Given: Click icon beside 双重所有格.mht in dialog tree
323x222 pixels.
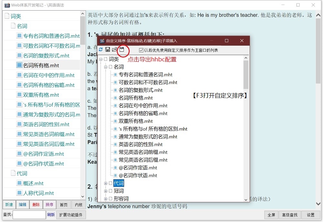Looking at the screenshot, I should [115, 121].
